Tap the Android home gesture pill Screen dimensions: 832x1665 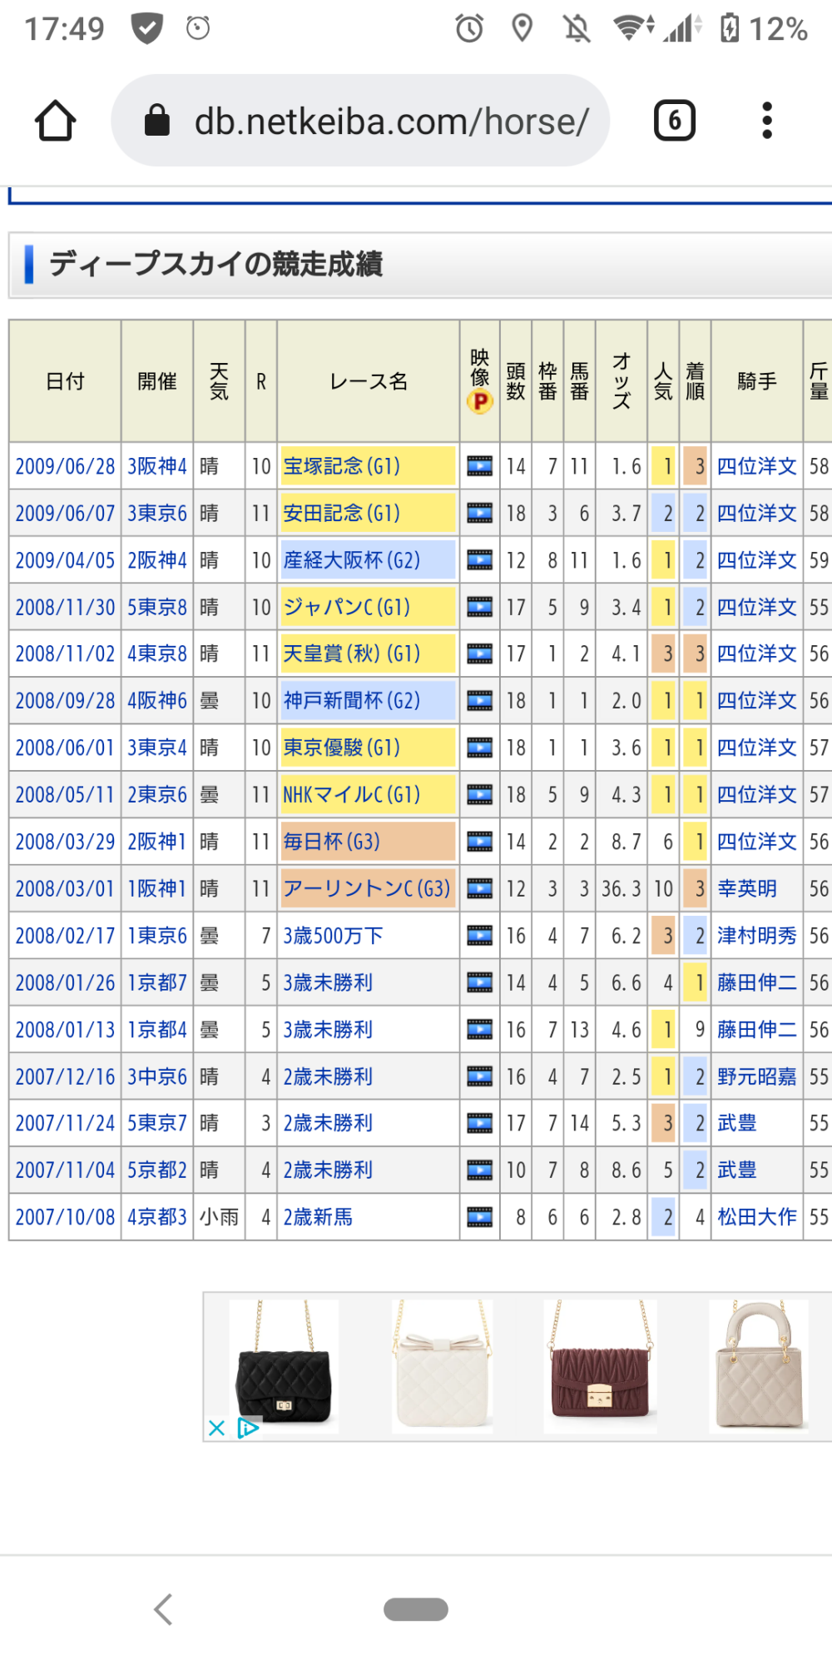tap(416, 1609)
